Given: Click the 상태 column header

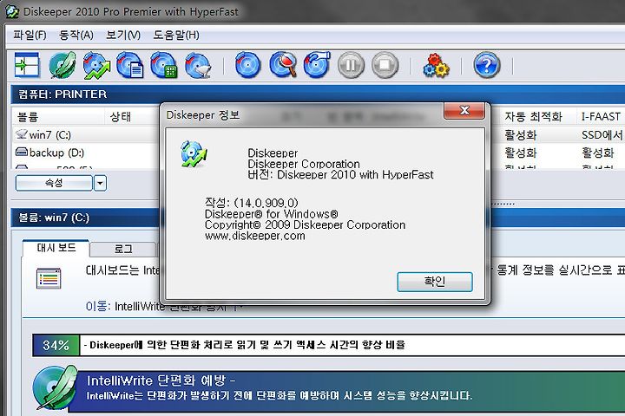Looking at the screenshot, I should 121,117.
